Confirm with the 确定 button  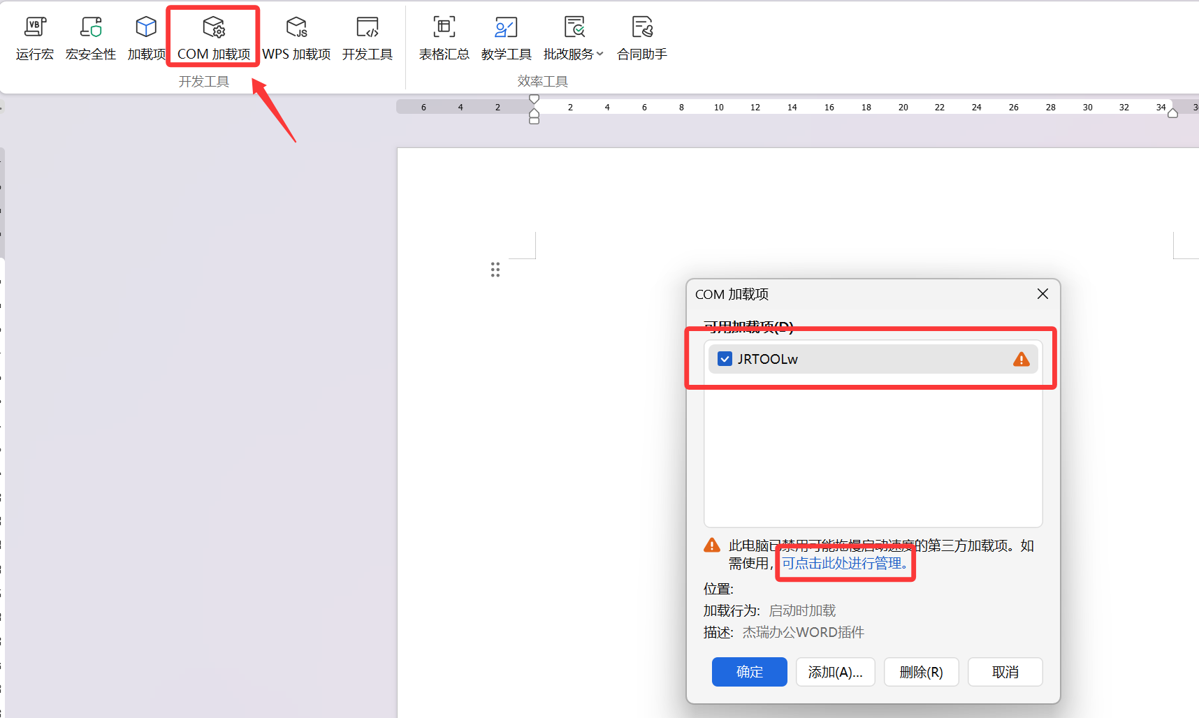click(750, 672)
